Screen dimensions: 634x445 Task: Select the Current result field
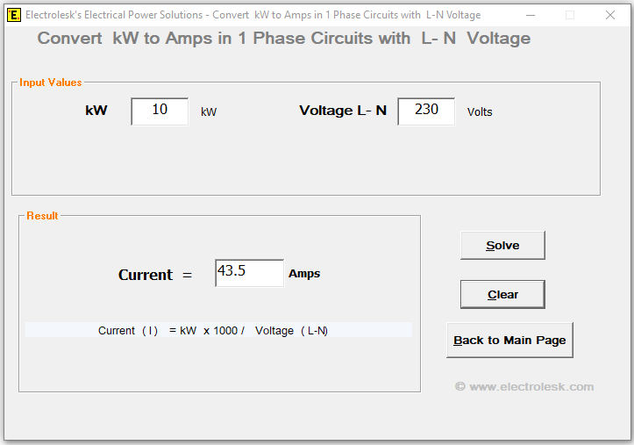[x=249, y=273]
